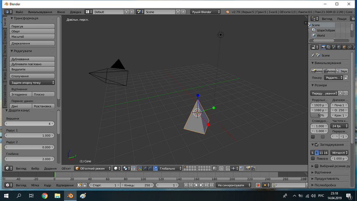
Task: Open the Object properties cube tab
Action: point(344,47)
